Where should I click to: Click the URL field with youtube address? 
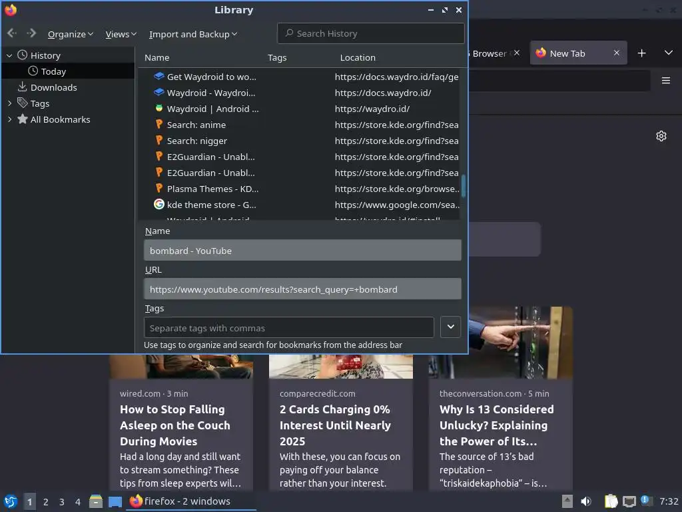[x=302, y=289]
